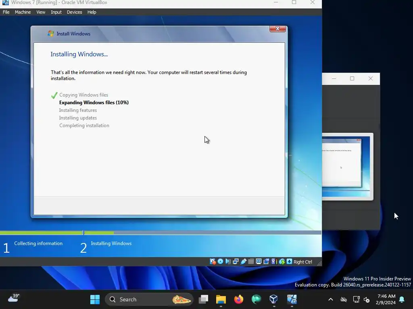
Task: Open the Windows Start menu
Action: (95, 299)
